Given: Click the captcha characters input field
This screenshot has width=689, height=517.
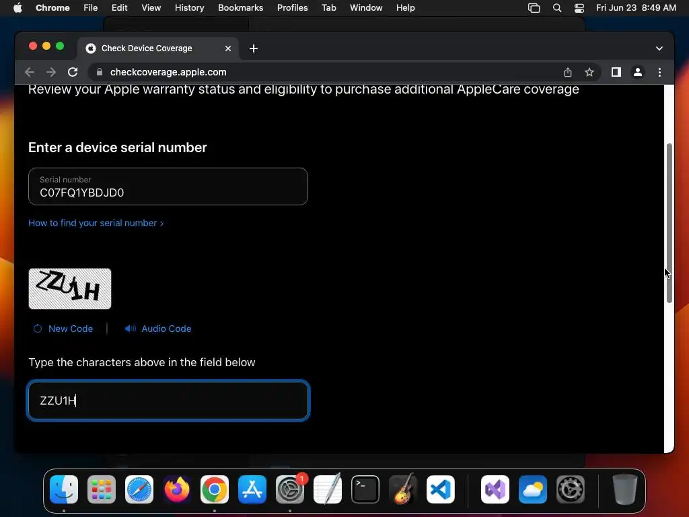Looking at the screenshot, I should tap(168, 401).
